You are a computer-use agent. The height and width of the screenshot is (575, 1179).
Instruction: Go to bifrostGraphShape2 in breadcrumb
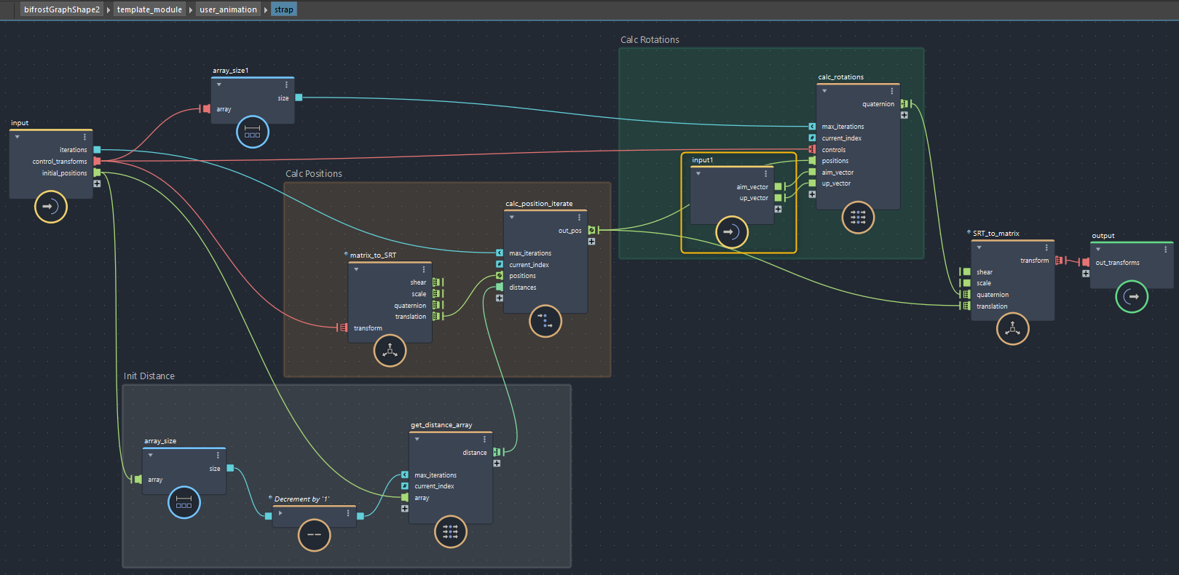tap(61, 9)
